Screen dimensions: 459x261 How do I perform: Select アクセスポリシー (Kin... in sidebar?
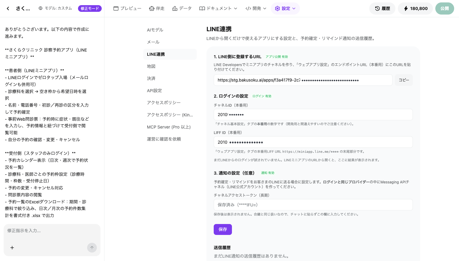(170, 115)
